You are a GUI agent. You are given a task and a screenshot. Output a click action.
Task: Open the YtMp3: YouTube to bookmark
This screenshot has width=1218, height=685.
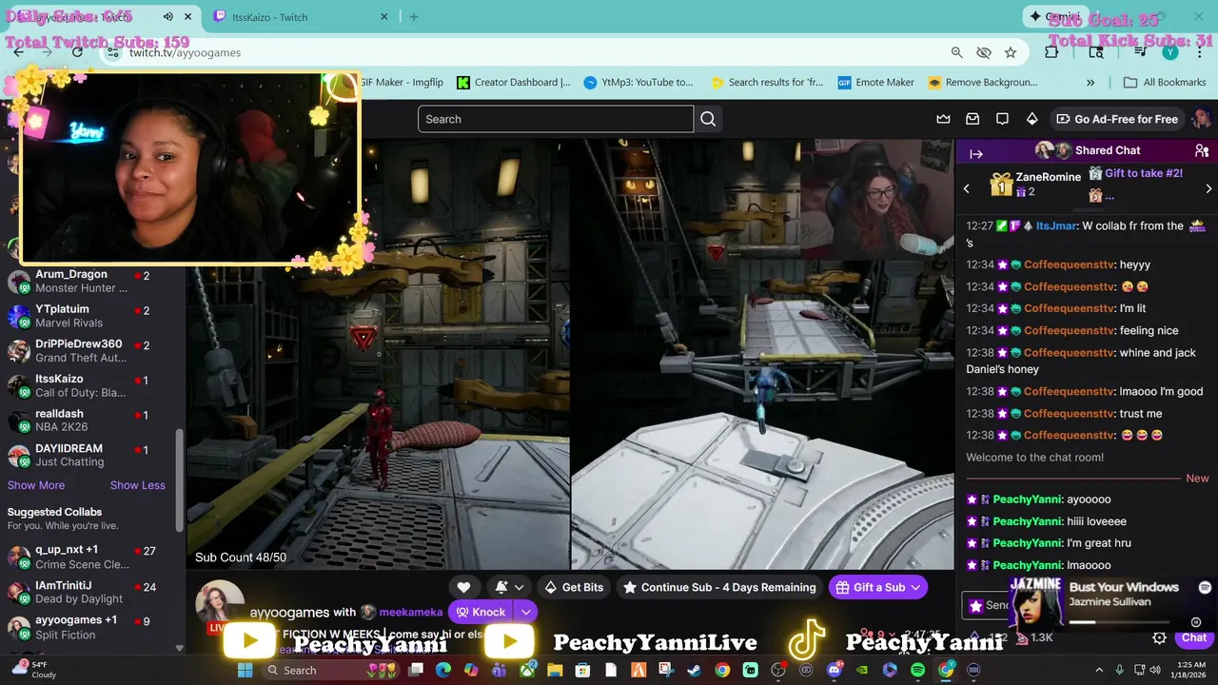coord(638,82)
